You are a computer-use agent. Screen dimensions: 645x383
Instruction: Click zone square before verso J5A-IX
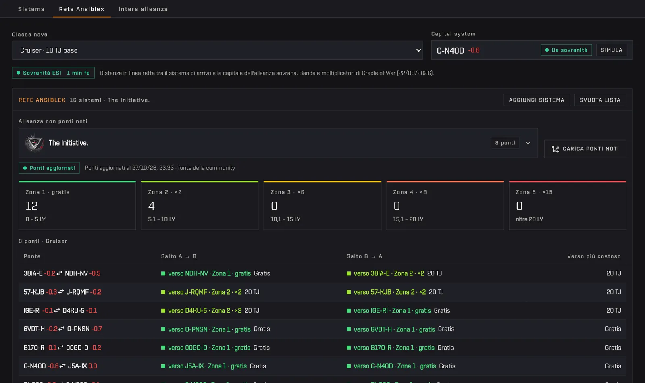163,366
